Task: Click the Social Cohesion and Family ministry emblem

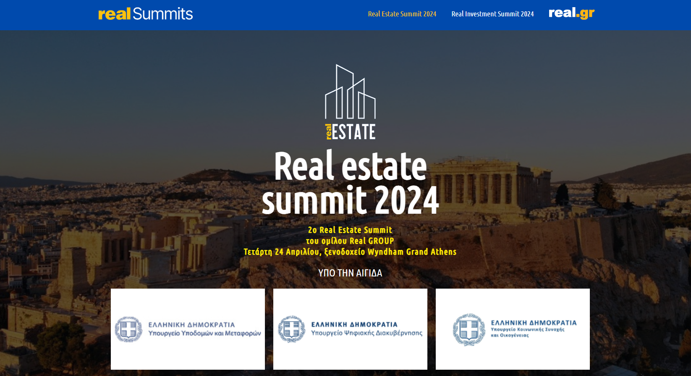Action: [469, 329]
